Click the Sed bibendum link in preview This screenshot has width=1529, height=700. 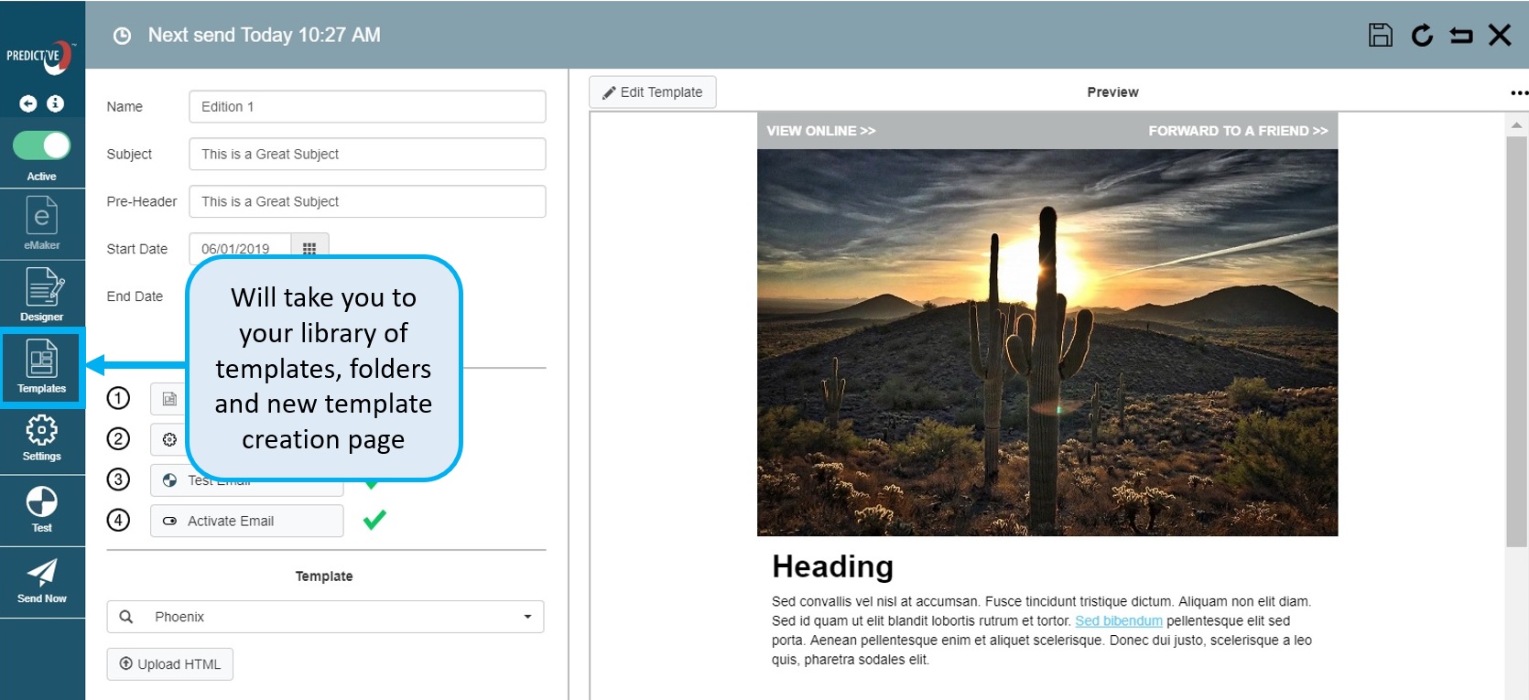click(x=1118, y=620)
